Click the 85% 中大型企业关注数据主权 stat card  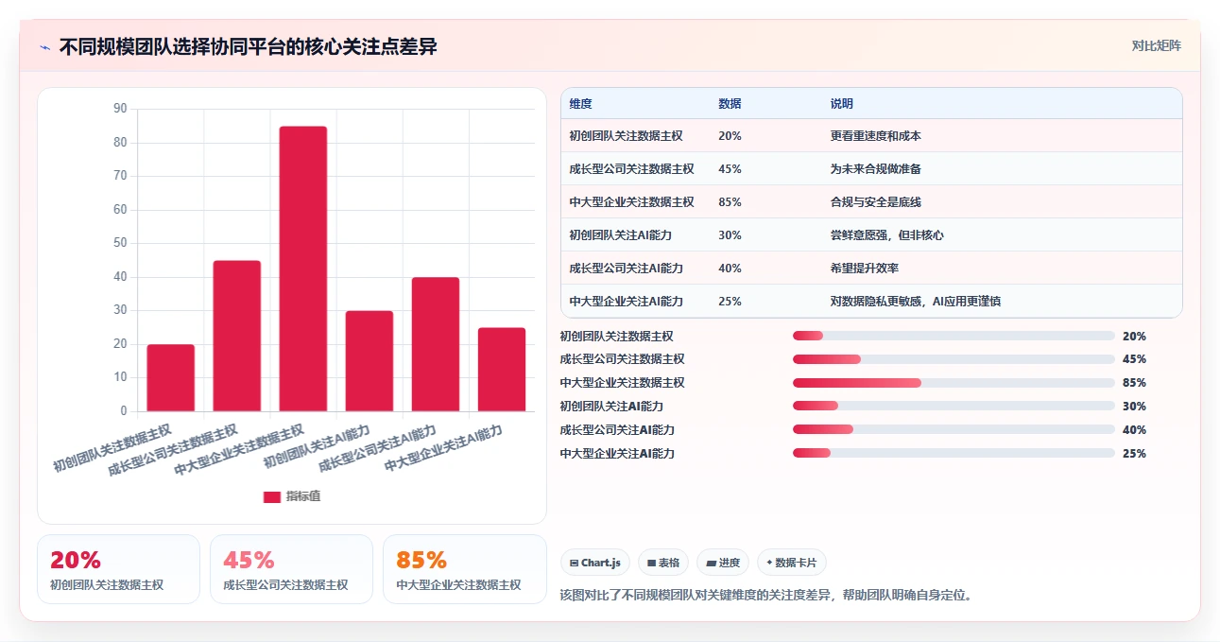coord(464,569)
